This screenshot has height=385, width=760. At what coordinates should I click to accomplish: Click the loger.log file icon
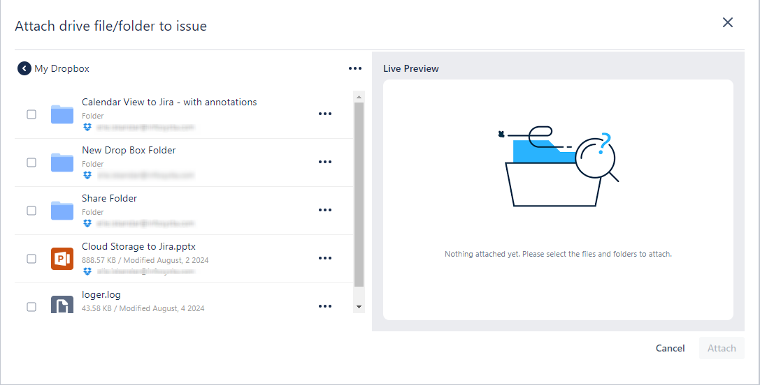pos(62,305)
